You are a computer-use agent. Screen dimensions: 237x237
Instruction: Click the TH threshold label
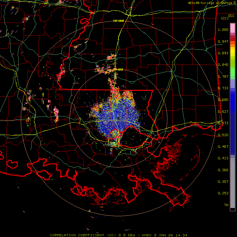click(x=226, y=205)
